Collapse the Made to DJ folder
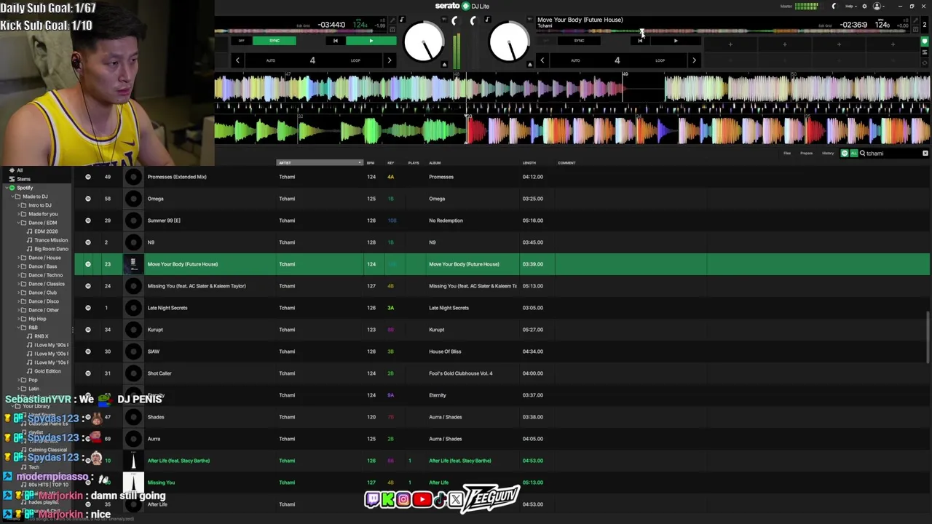 tap(11, 196)
